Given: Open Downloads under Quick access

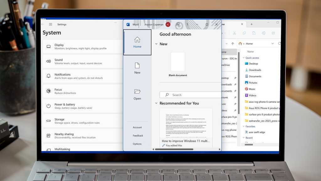Looking at the screenshot, I should [253, 70].
